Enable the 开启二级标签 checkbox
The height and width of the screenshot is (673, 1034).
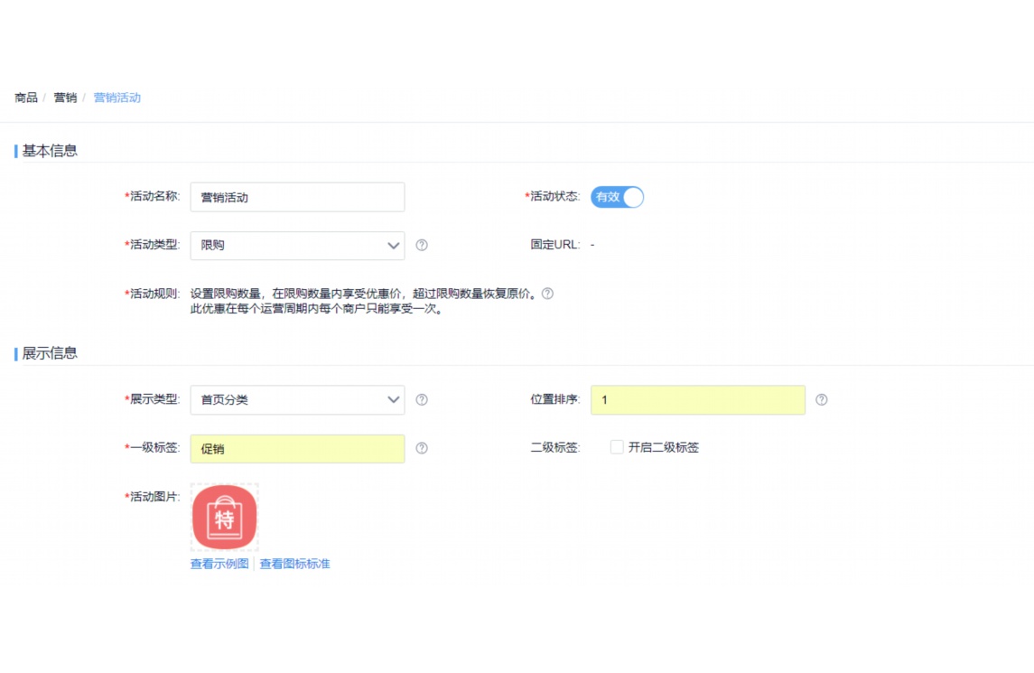(x=616, y=446)
